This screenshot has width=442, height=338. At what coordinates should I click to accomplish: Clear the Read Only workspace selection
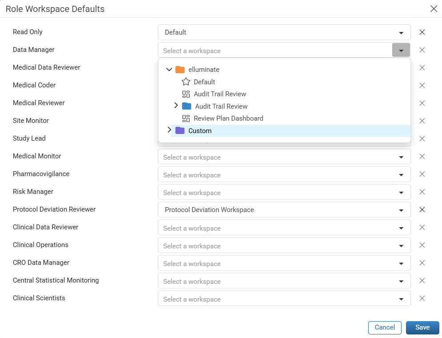tap(422, 32)
